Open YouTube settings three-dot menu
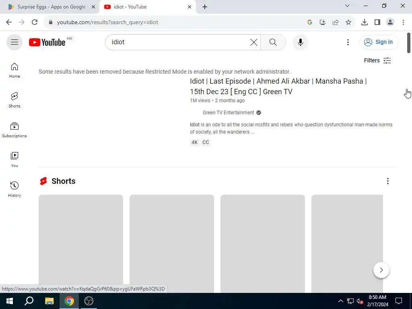 348,42
